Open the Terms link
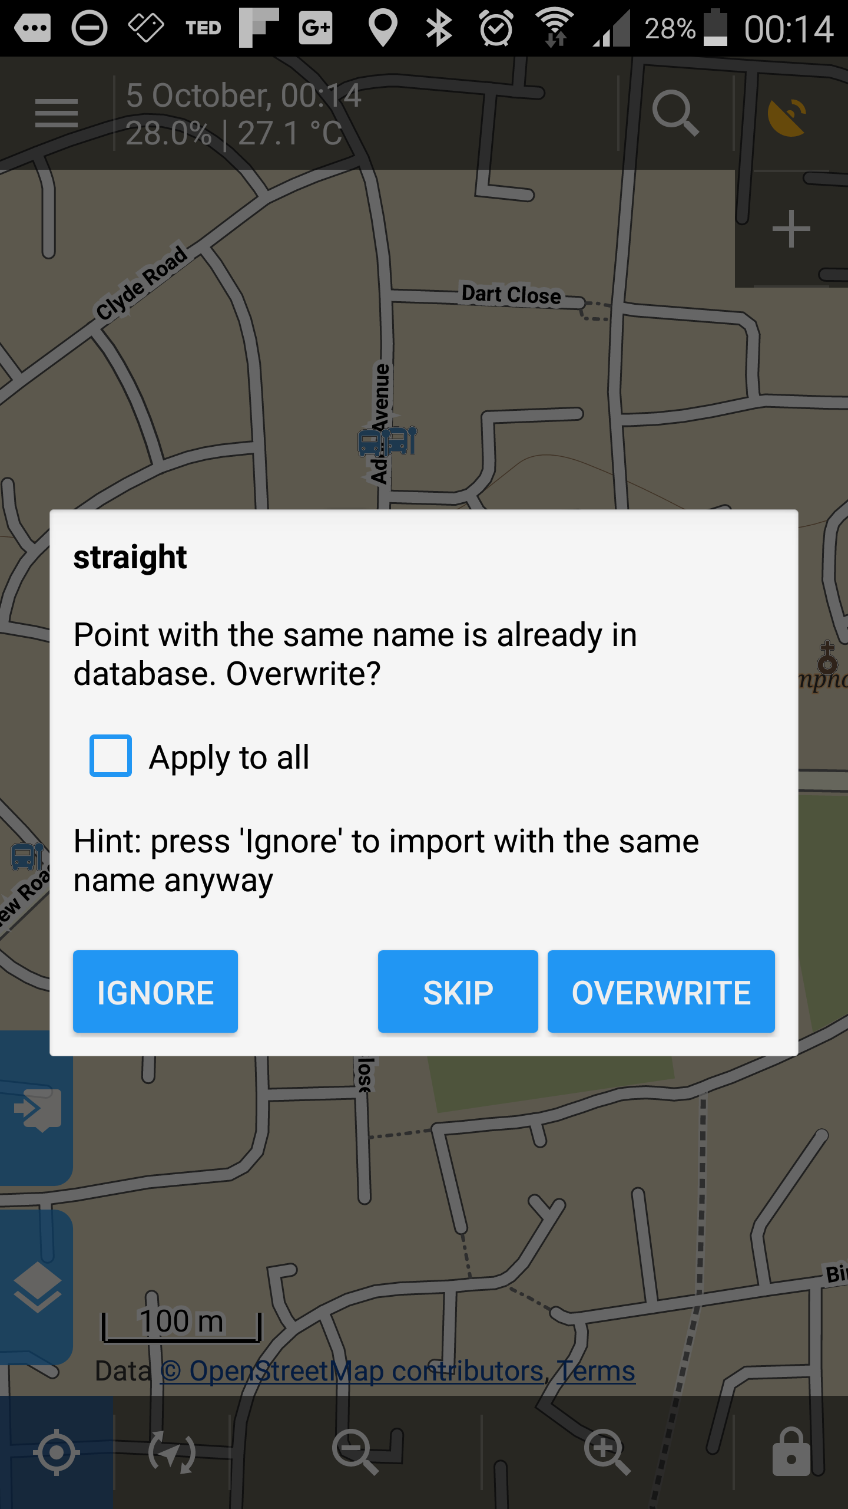Viewport: 848px width, 1509px height. [x=597, y=1371]
